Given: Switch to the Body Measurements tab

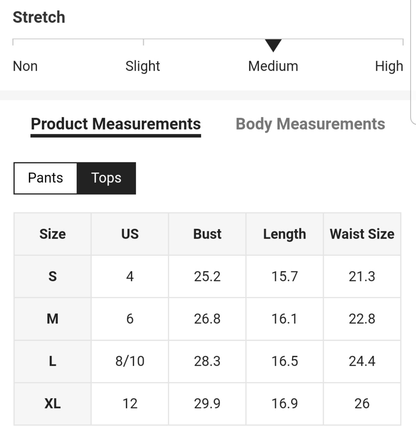Looking at the screenshot, I should tap(310, 124).
